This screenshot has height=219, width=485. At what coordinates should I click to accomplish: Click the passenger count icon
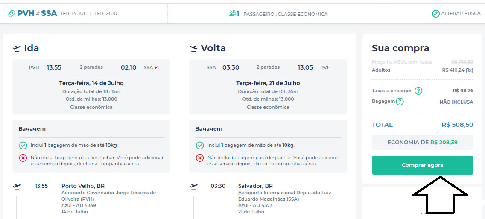coord(233,13)
